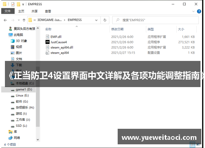Image resolution: width=205 pixels, height=148 pixels.
Task: Open the address bar history dropdown
Action: click(x=96, y=20)
